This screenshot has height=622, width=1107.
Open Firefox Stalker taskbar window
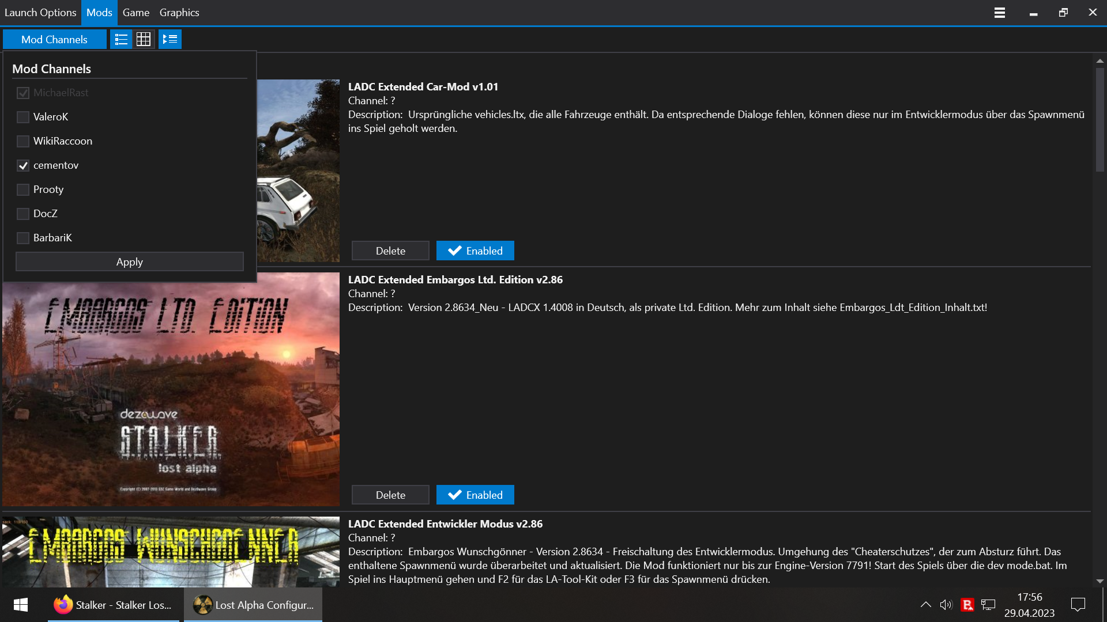point(114,605)
